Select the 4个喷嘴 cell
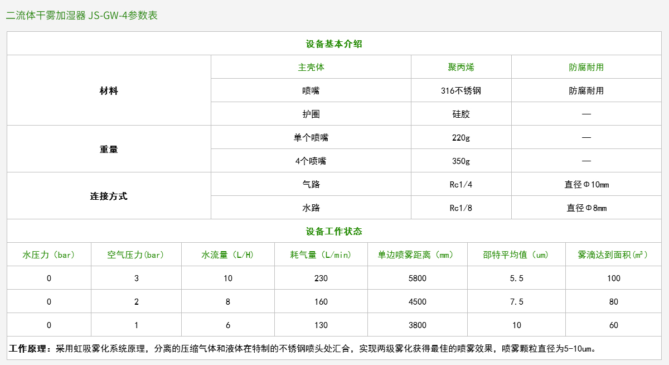This screenshot has width=669, height=365. 311,161
